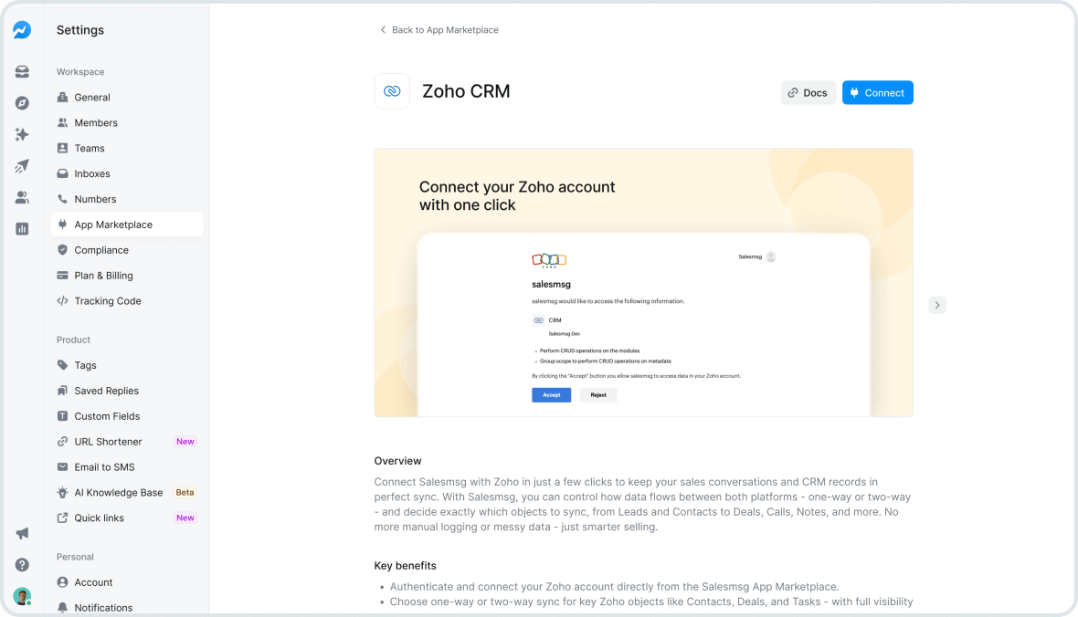Open the compass navigation icon

click(22, 102)
